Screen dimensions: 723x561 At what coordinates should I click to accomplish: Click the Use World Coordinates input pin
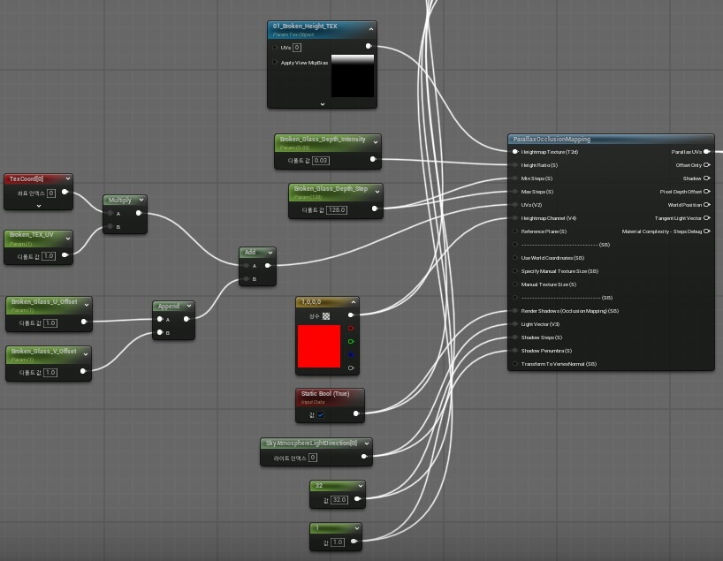click(x=514, y=258)
